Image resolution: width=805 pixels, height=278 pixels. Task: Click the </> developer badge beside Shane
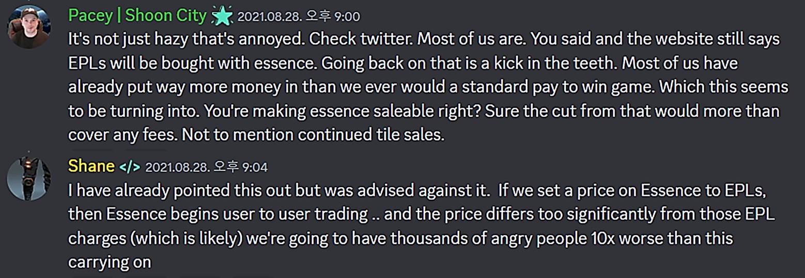[x=129, y=167]
